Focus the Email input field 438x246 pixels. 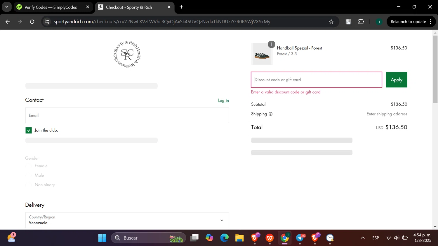[127, 115]
